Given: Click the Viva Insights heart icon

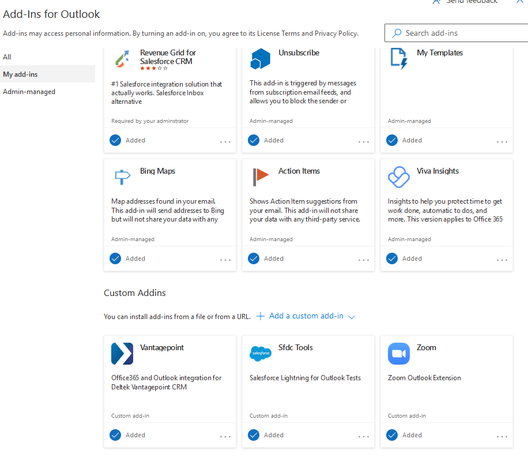Looking at the screenshot, I should (x=399, y=177).
